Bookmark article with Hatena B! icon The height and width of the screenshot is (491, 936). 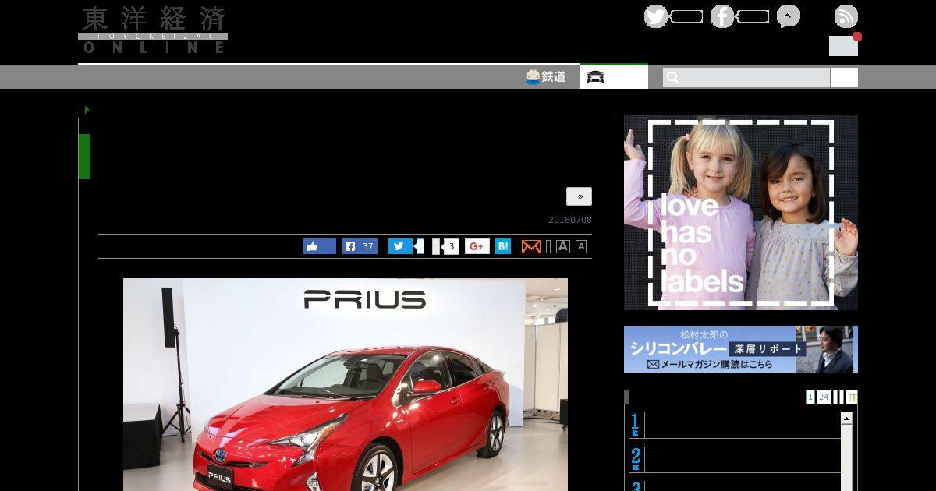503,246
